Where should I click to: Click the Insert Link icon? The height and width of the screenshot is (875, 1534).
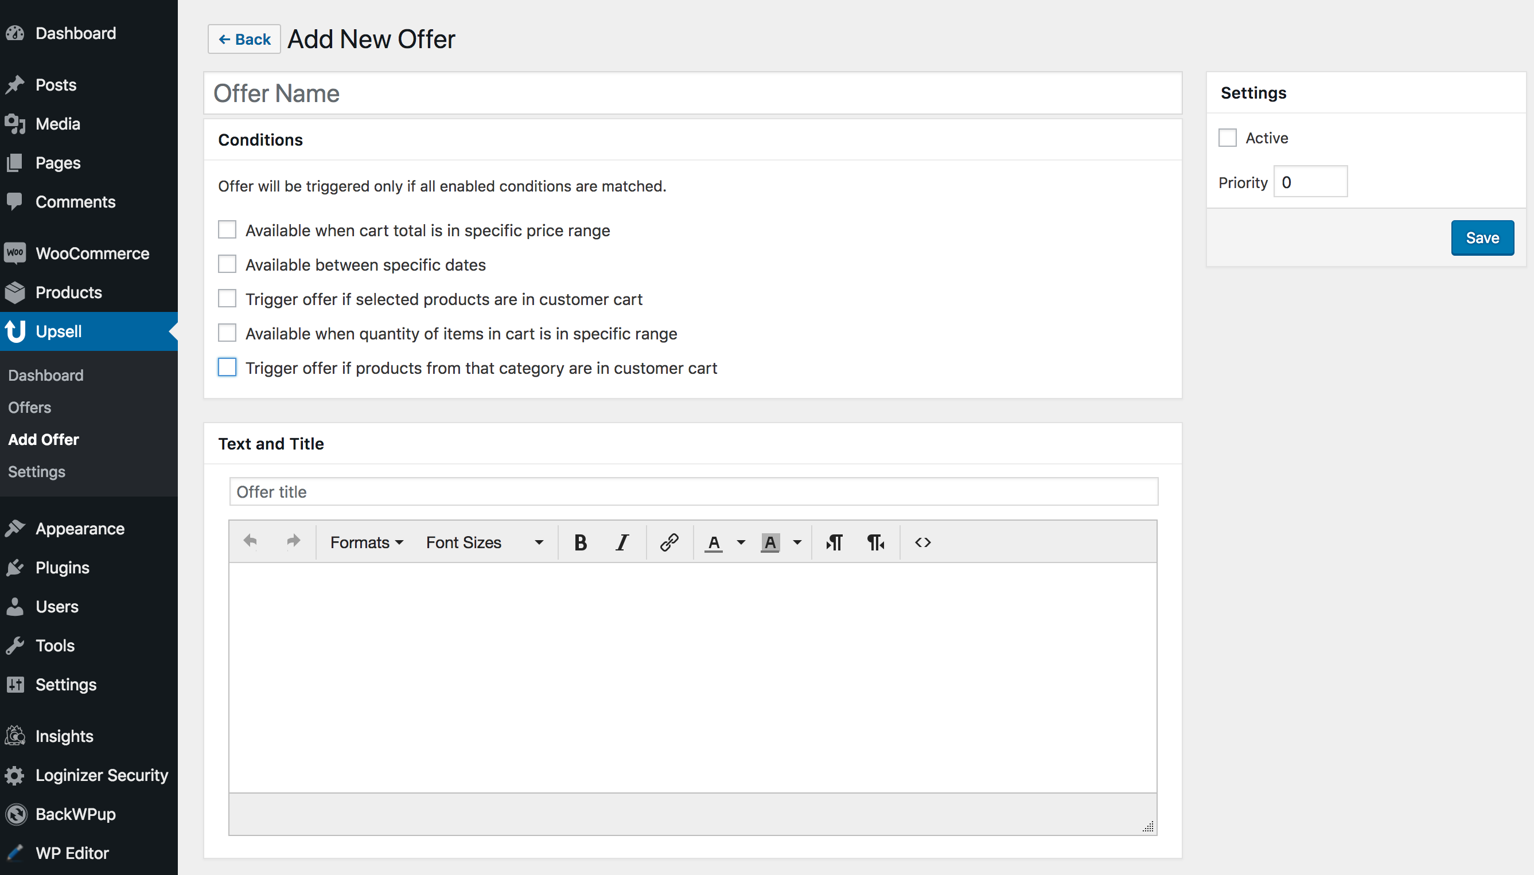pyautogui.click(x=667, y=541)
